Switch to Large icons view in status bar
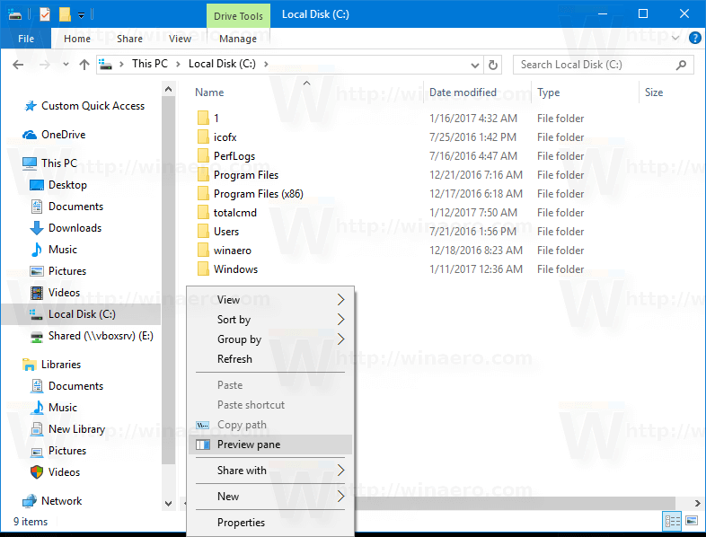Screen dimensions: 706x537 pos(692,521)
